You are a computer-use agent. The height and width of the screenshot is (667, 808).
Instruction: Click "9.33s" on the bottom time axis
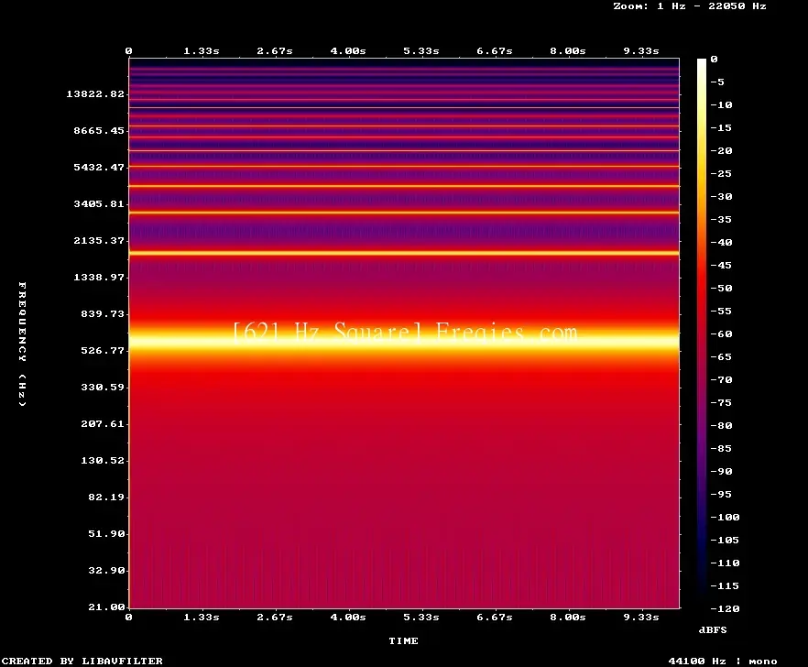pos(641,617)
